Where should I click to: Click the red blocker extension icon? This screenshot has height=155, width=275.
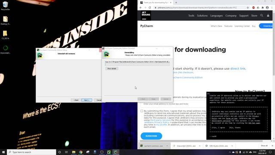(254, 8)
